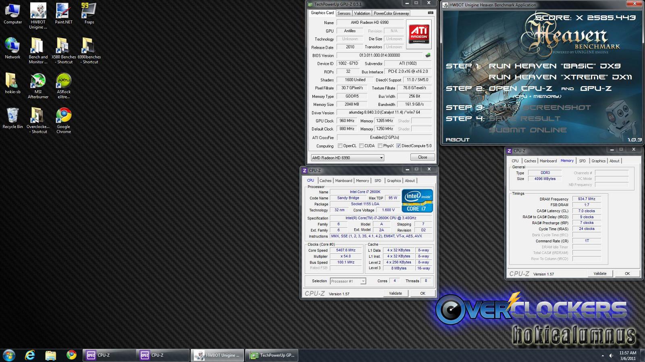
Task: Open SPD tab in CPU-Z memory window
Action: (582, 161)
